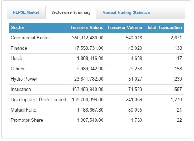Click Mutual Fund turnover value 1,188,667.80
The width and height of the screenshot is (194, 141).
[x=90, y=110]
